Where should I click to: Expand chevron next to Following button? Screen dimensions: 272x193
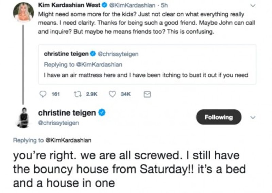tap(253, 117)
